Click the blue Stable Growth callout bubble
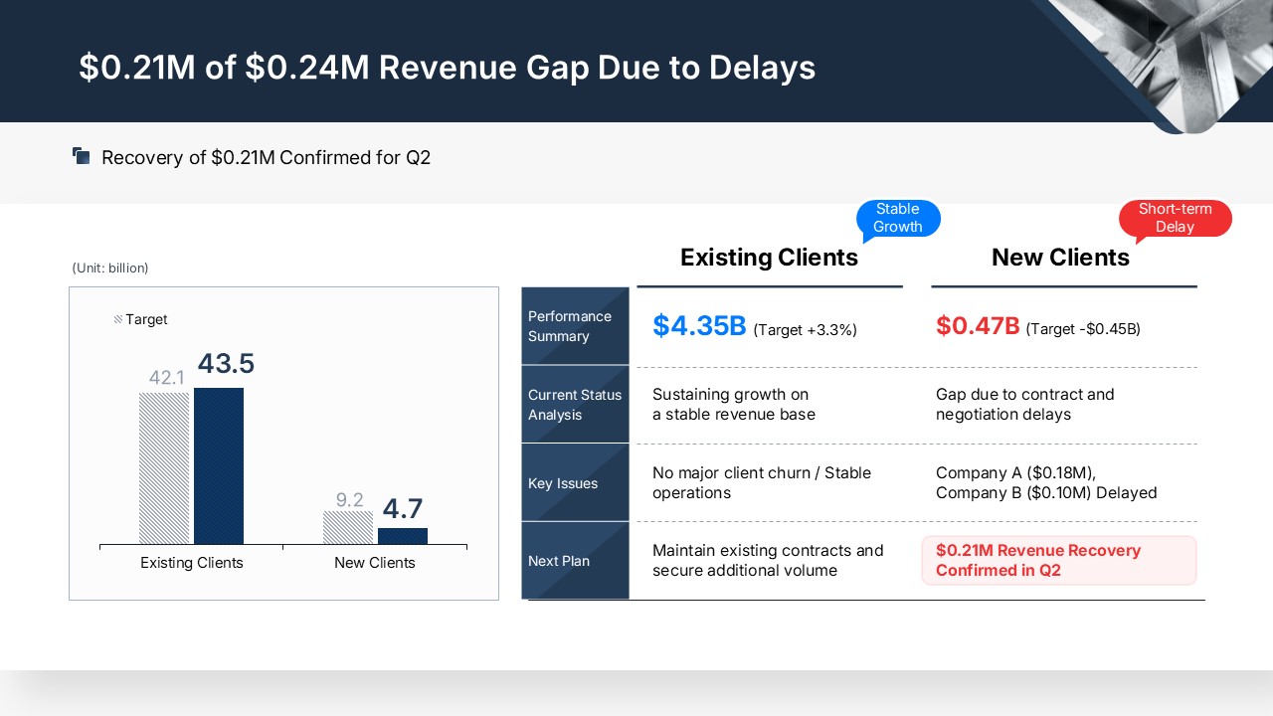Screen dimensions: 1273x716 click(x=897, y=218)
